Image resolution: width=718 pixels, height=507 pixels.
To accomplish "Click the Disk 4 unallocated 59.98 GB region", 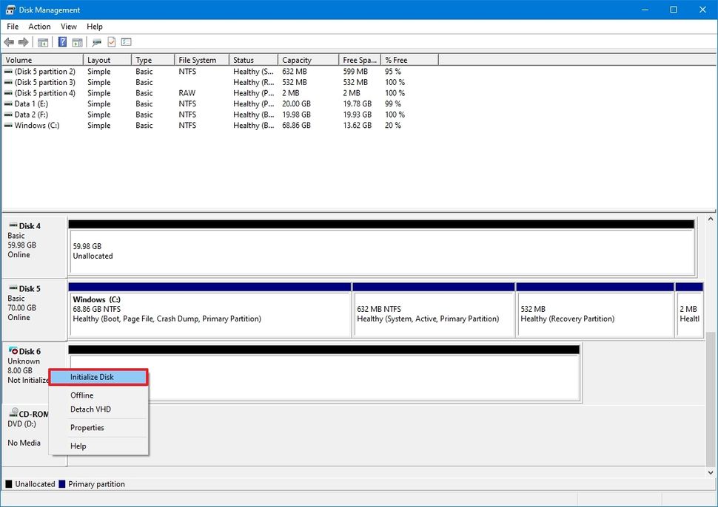I will coord(381,251).
